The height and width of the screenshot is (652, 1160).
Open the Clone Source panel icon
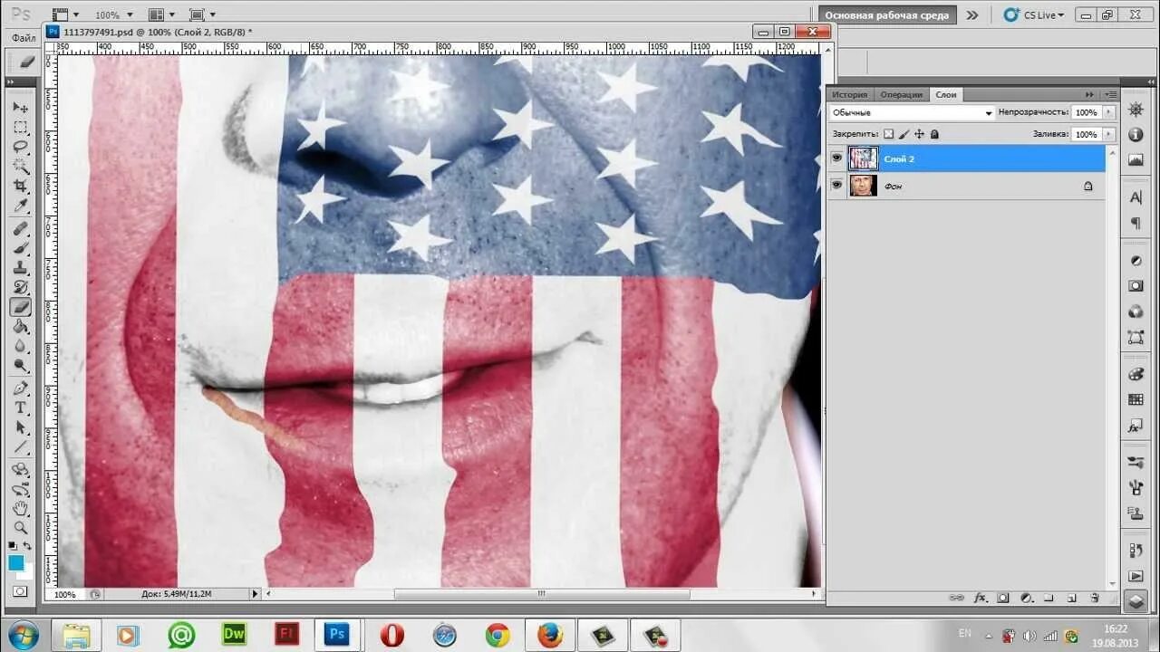pyautogui.click(x=1136, y=513)
